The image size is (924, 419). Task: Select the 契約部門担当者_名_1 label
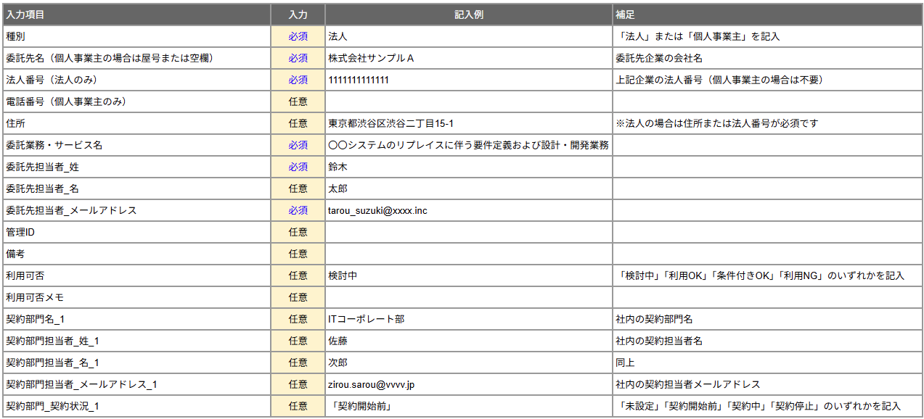click(x=52, y=362)
